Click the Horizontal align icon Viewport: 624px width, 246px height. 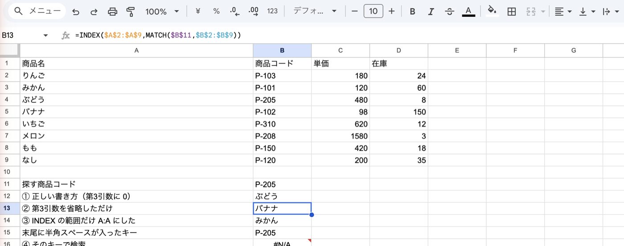pos(559,12)
